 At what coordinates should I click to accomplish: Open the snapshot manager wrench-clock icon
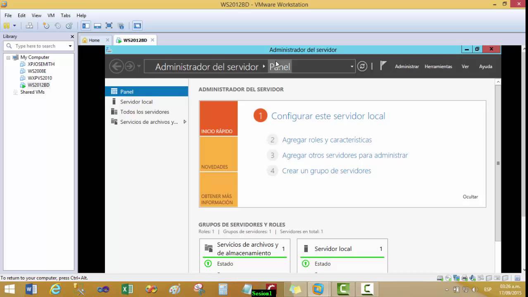click(x=69, y=26)
